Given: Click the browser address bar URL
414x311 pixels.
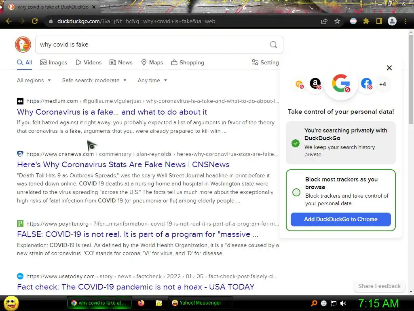Looking at the screenshot, I should point(136,21).
